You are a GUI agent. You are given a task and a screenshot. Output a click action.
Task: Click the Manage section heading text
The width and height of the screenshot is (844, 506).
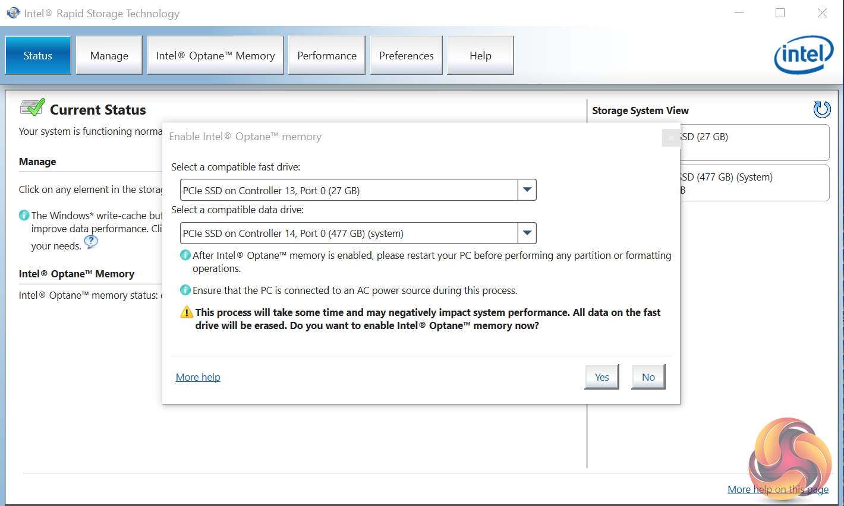click(37, 162)
